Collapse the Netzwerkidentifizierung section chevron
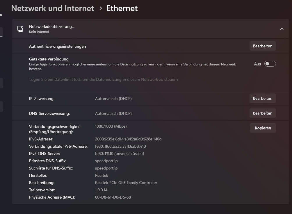Screen dimensions: 292x214 [x=282, y=29]
